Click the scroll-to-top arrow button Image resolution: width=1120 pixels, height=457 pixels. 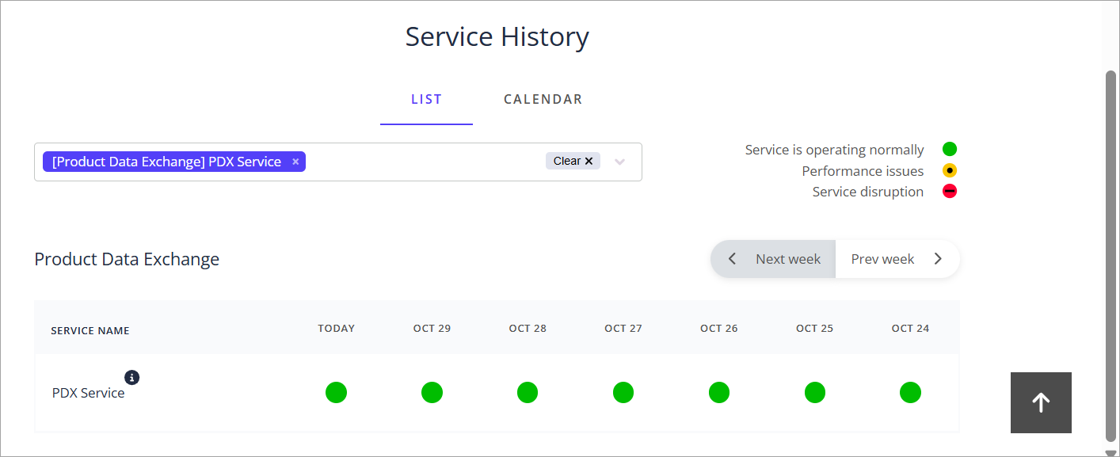click(x=1041, y=402)
